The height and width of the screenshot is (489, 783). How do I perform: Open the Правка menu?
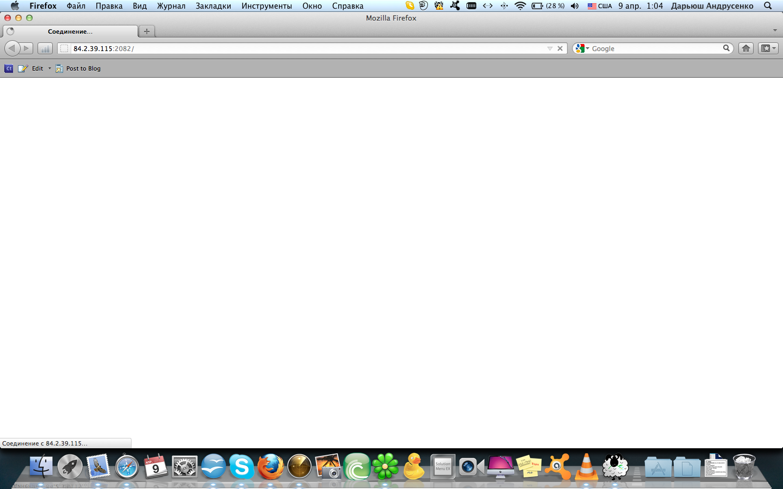click(x=109, y=6)
